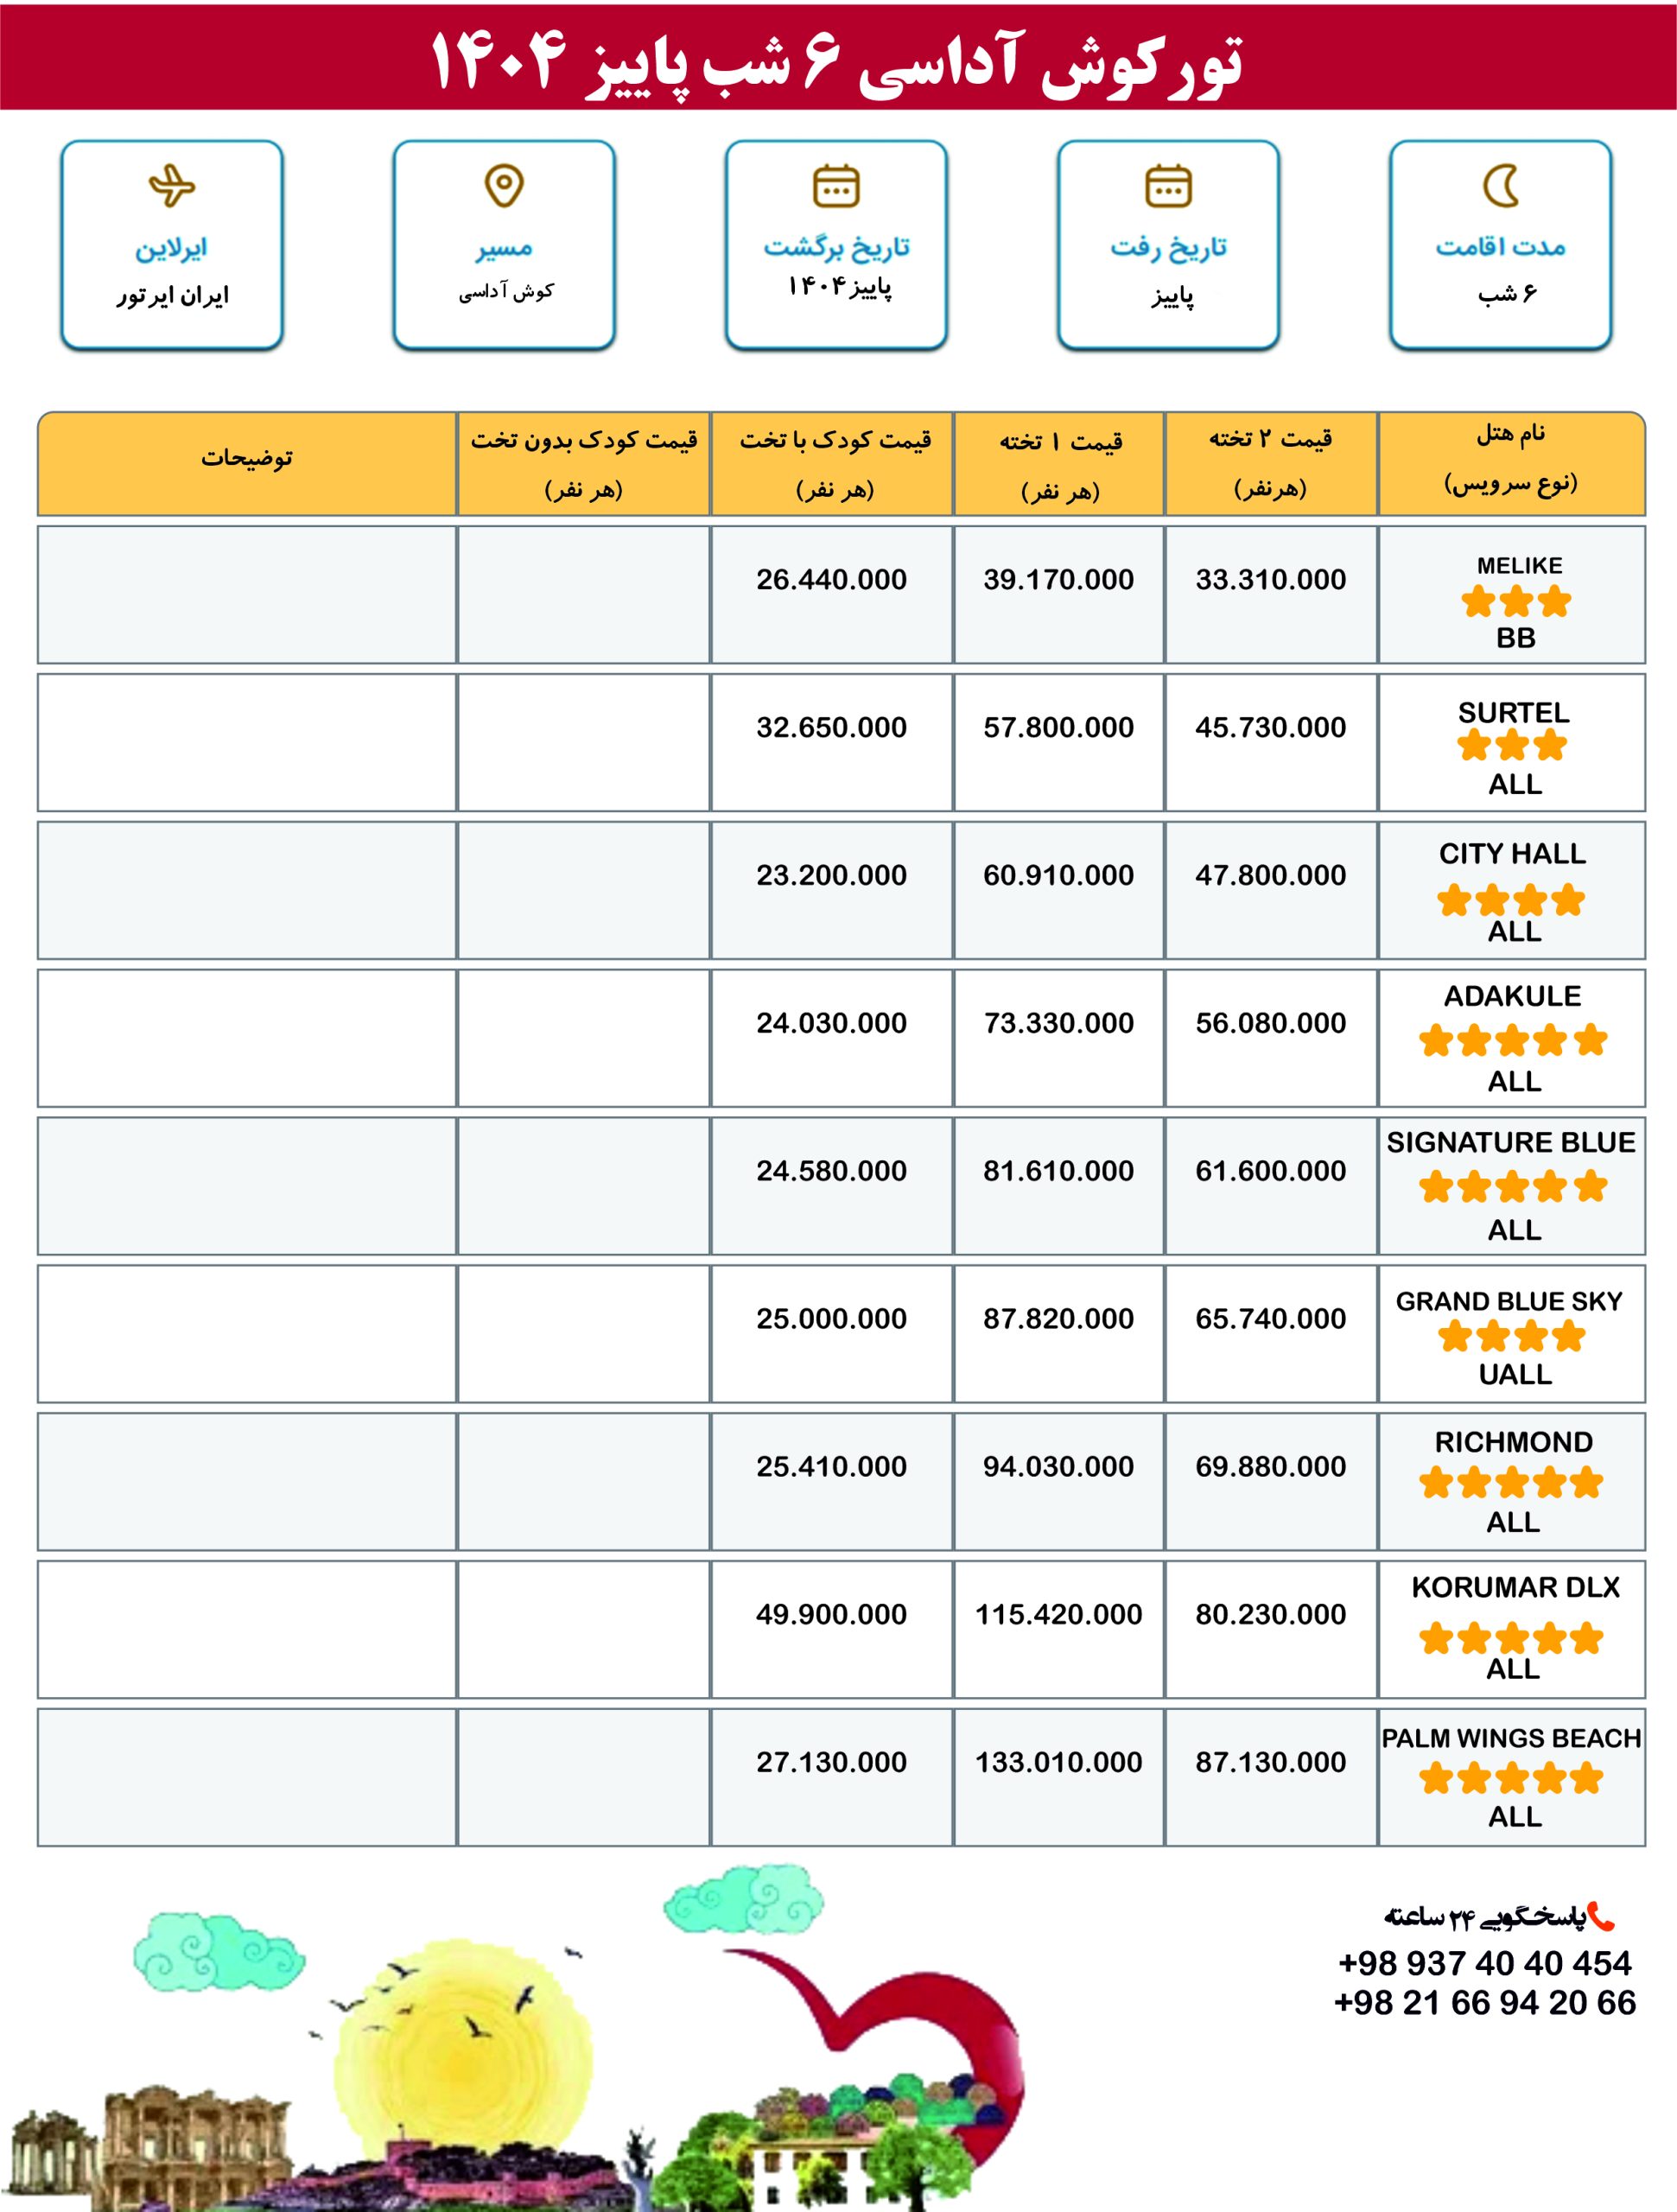This screenshot has width=1677, height=2212.
Task: Click the hotel name column header
Action: pos(1510,460)
